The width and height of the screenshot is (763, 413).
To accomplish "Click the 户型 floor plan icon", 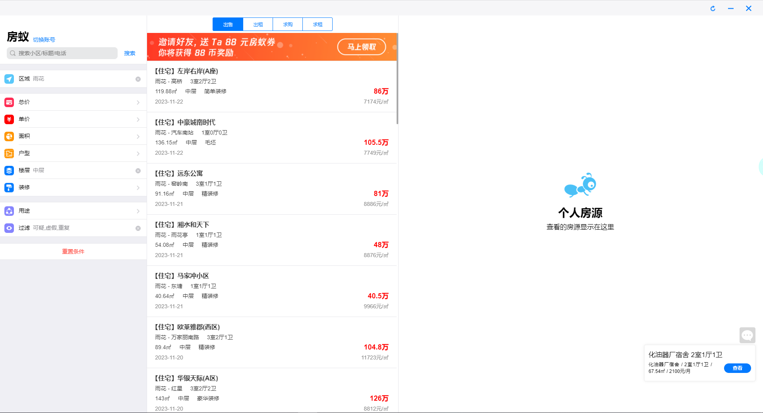I will point(9,154).
